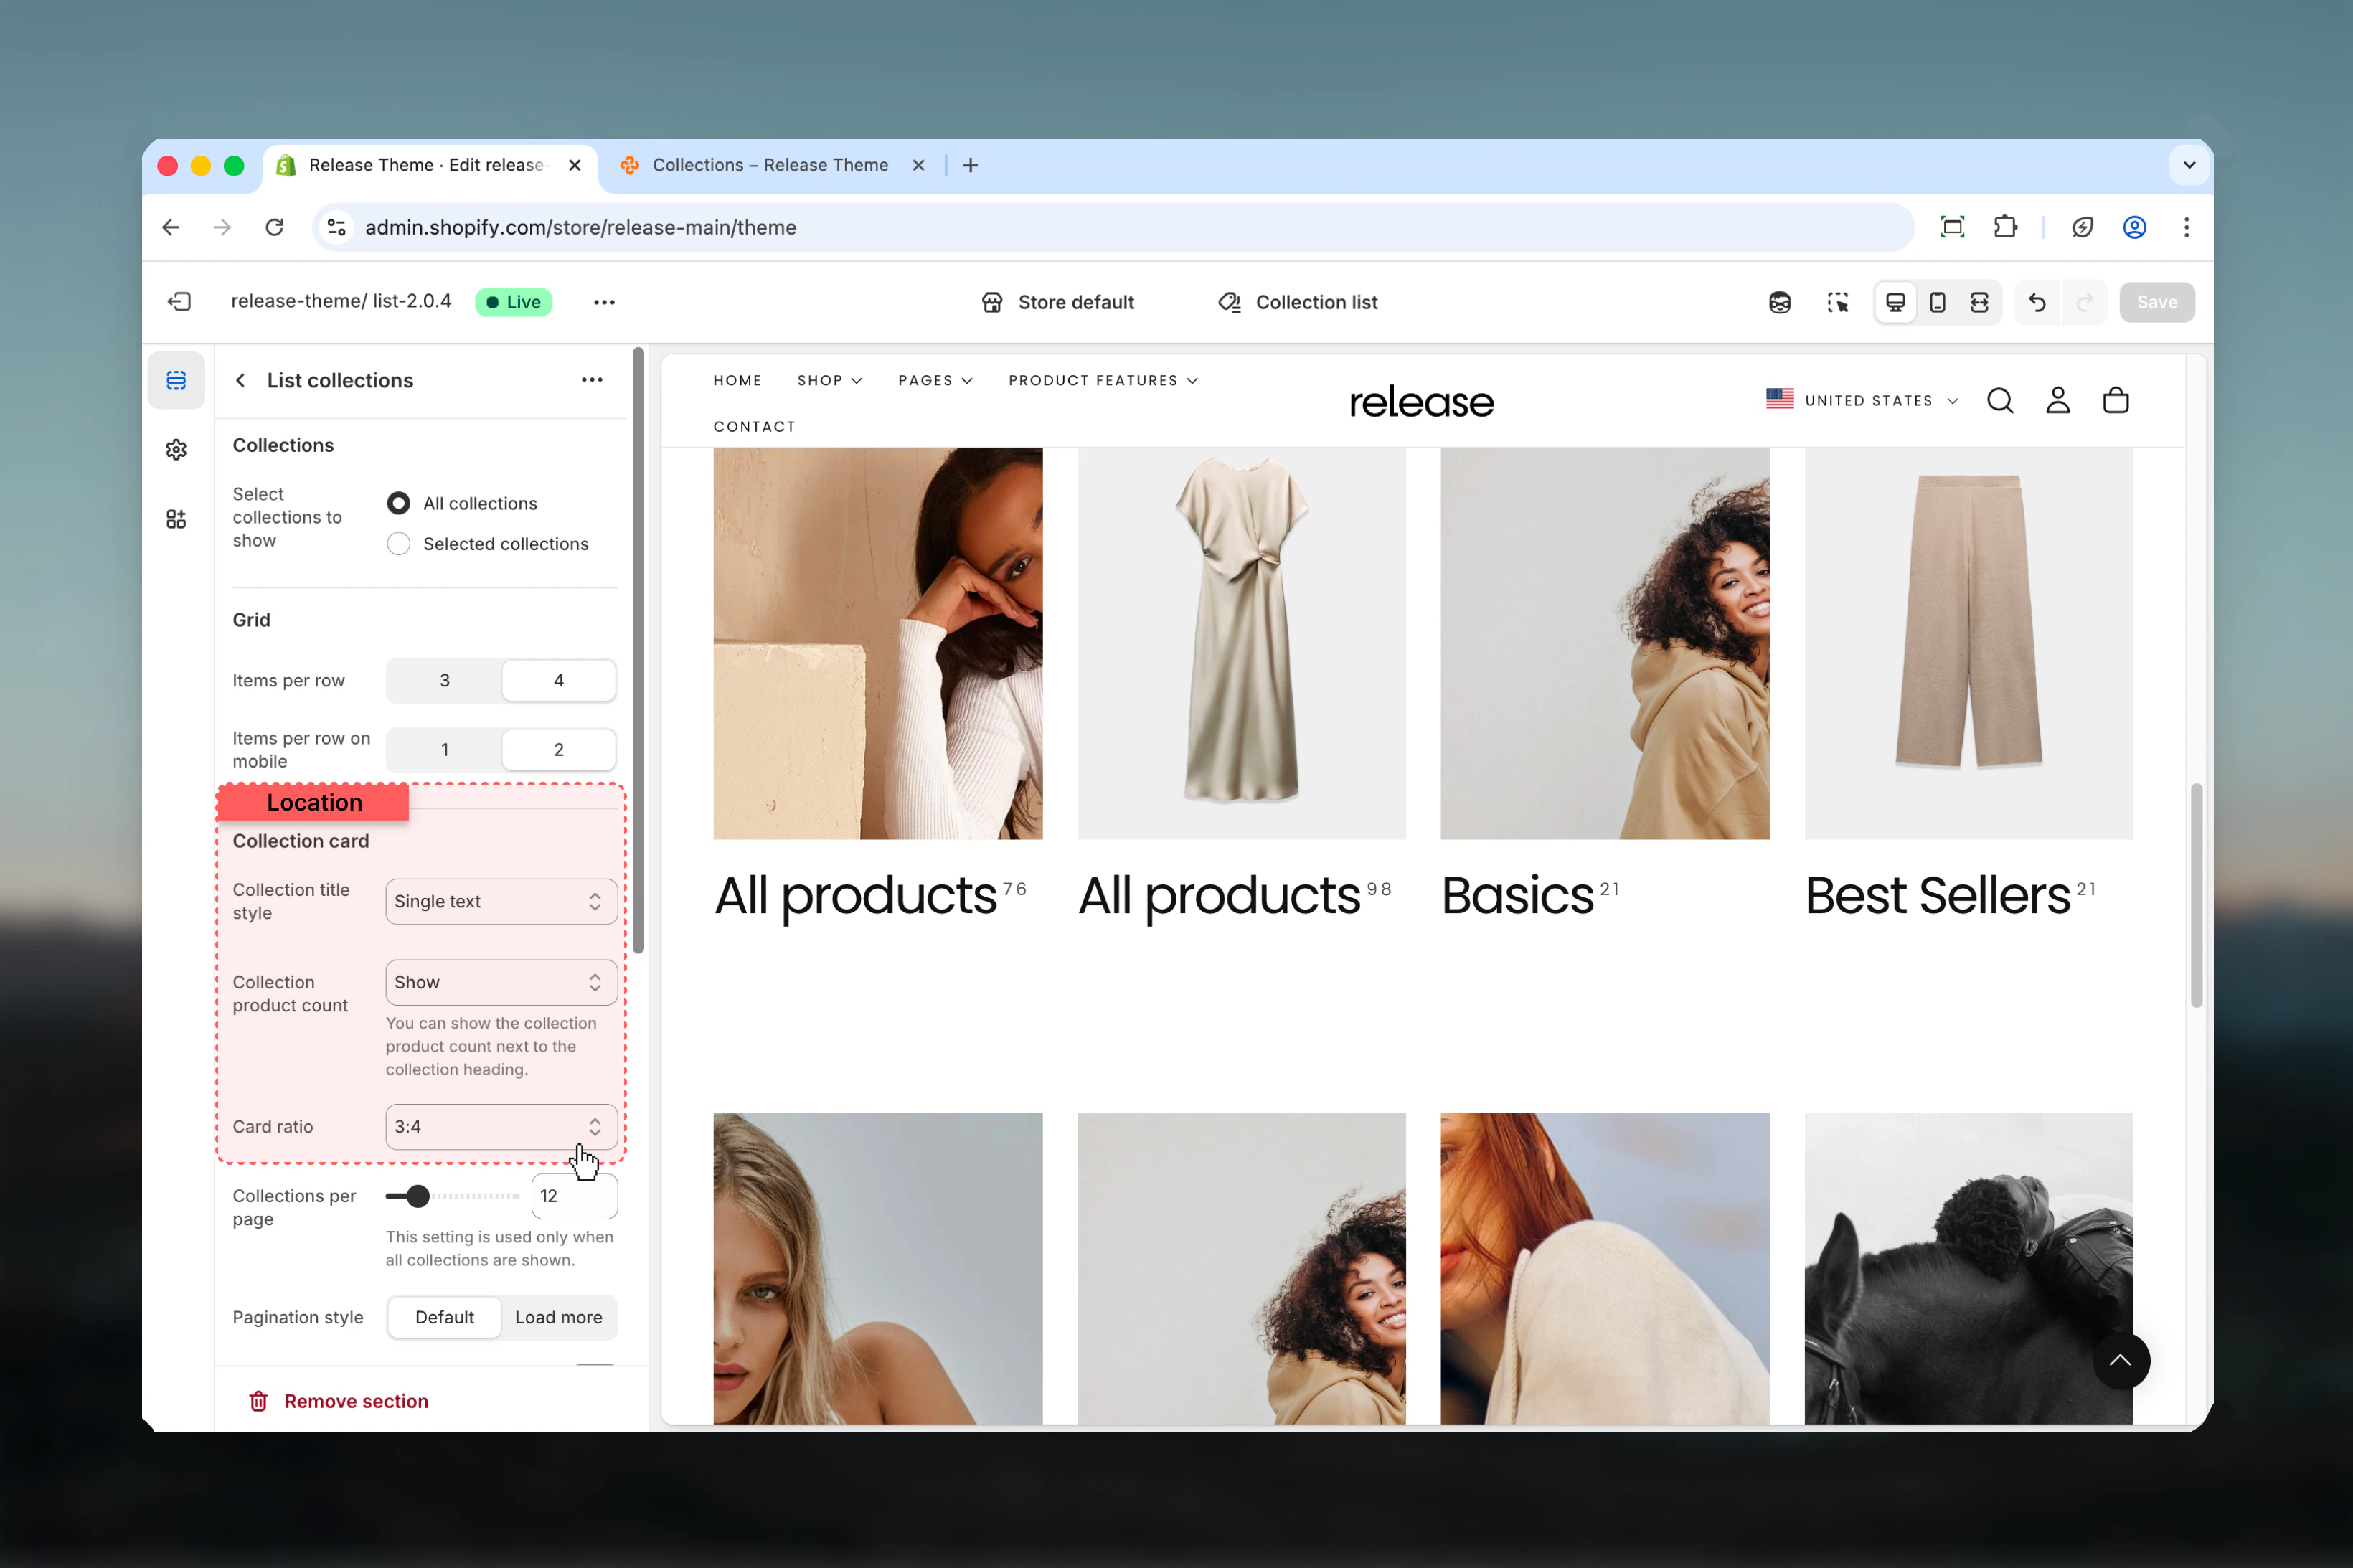The height and width of the screenshot is (1568, 2353).
Task: Undo the last change
Action: [x=2038, y=302]
